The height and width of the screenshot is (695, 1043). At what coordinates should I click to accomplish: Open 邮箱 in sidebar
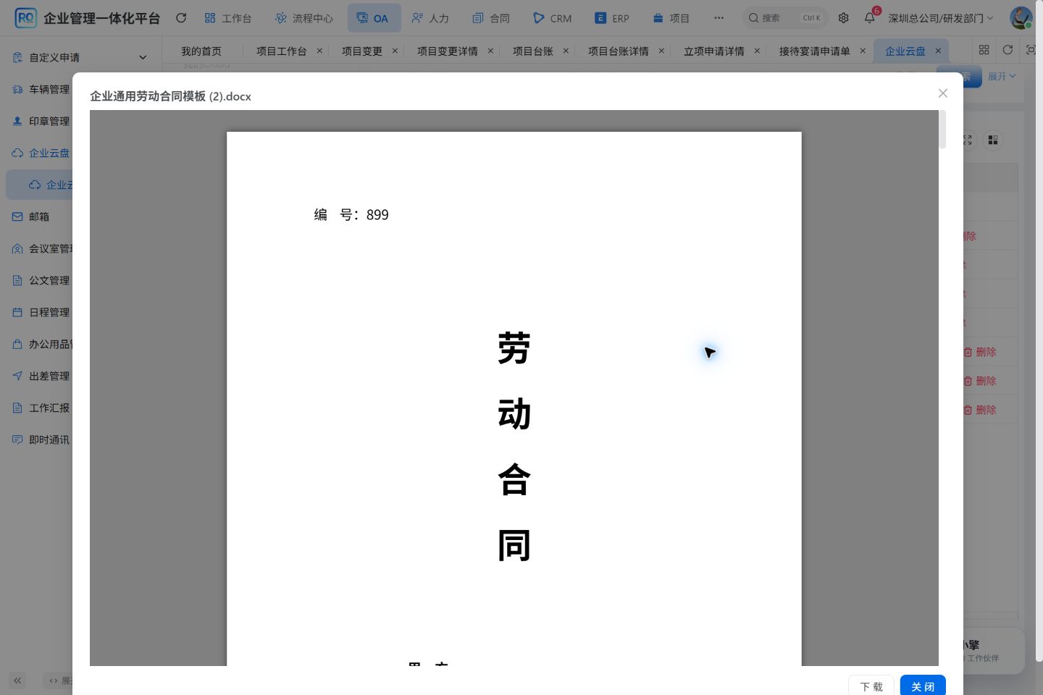point(41,216)
